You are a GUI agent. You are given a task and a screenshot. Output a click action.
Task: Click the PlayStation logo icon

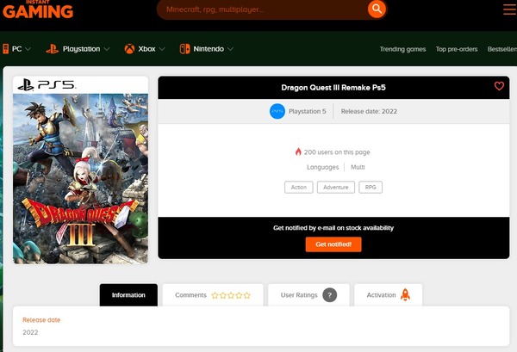(x=52, y=49)
